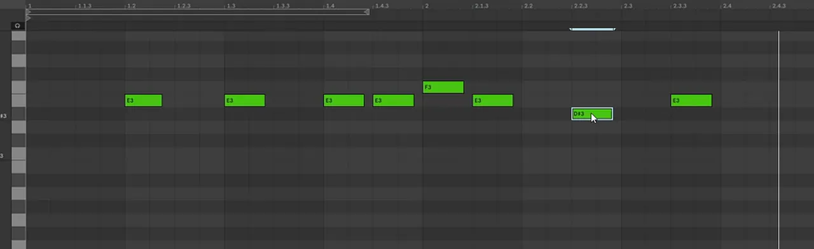Click ruler position labeled 2.3

[628, 6]
